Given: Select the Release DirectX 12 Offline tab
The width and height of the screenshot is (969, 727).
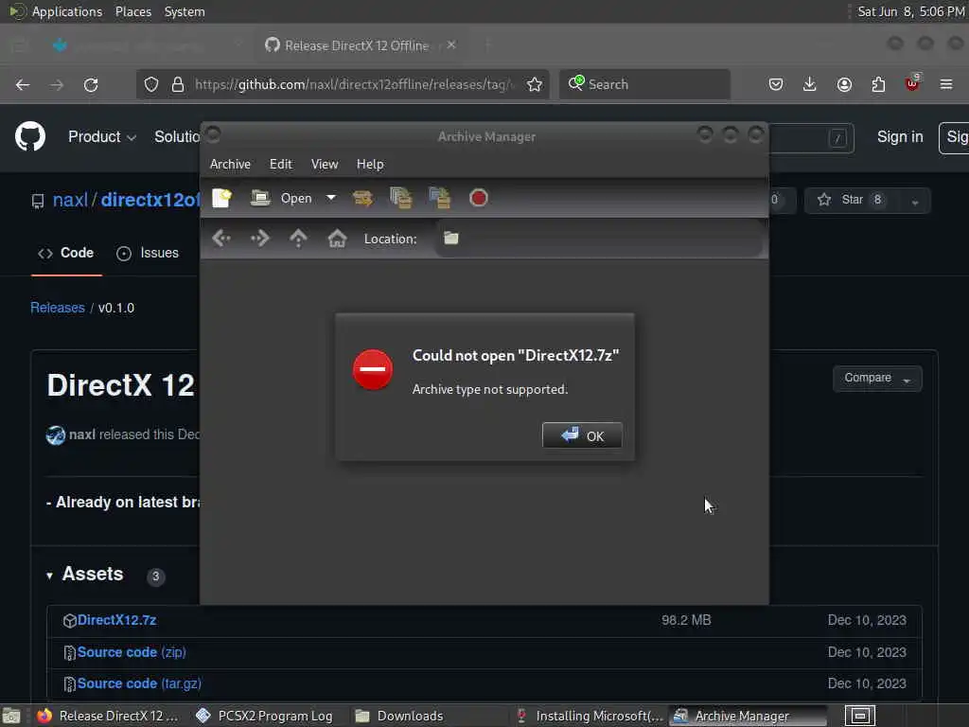Looking at the screenshot, I should (357, 45).
